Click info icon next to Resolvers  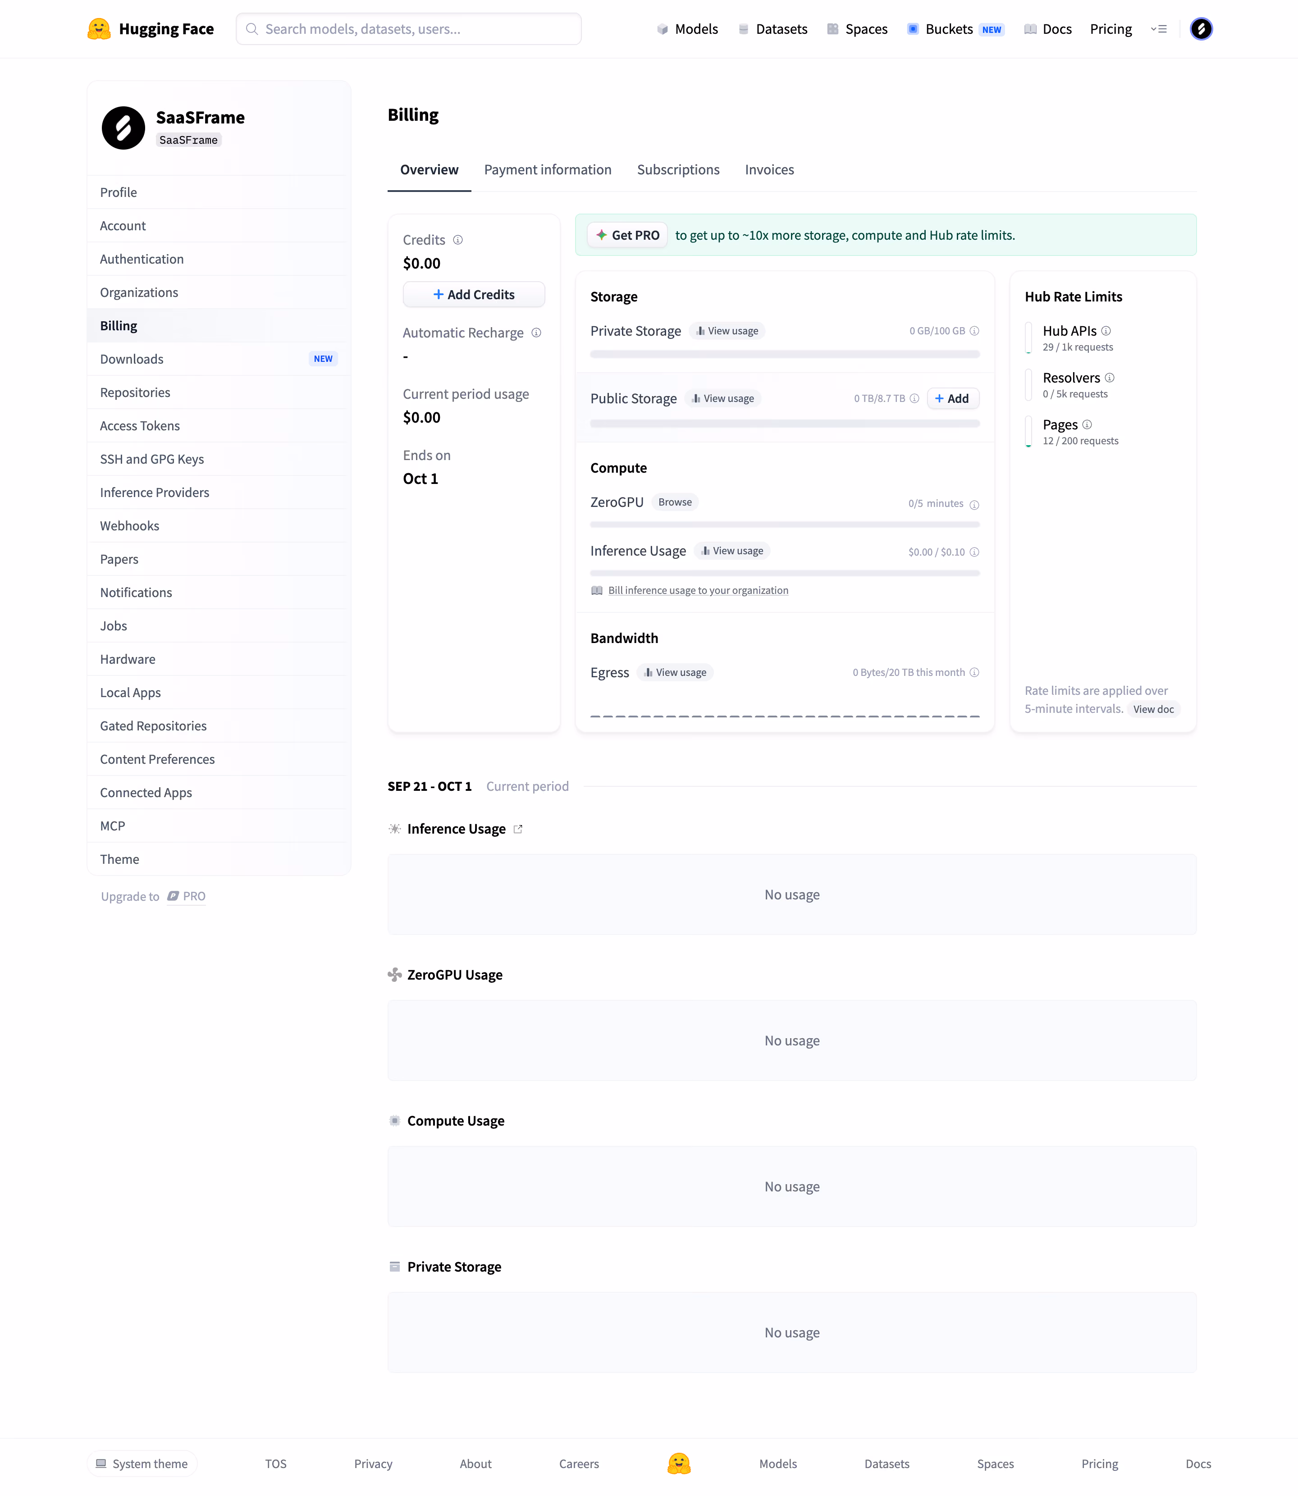[x=1110, y=378]
